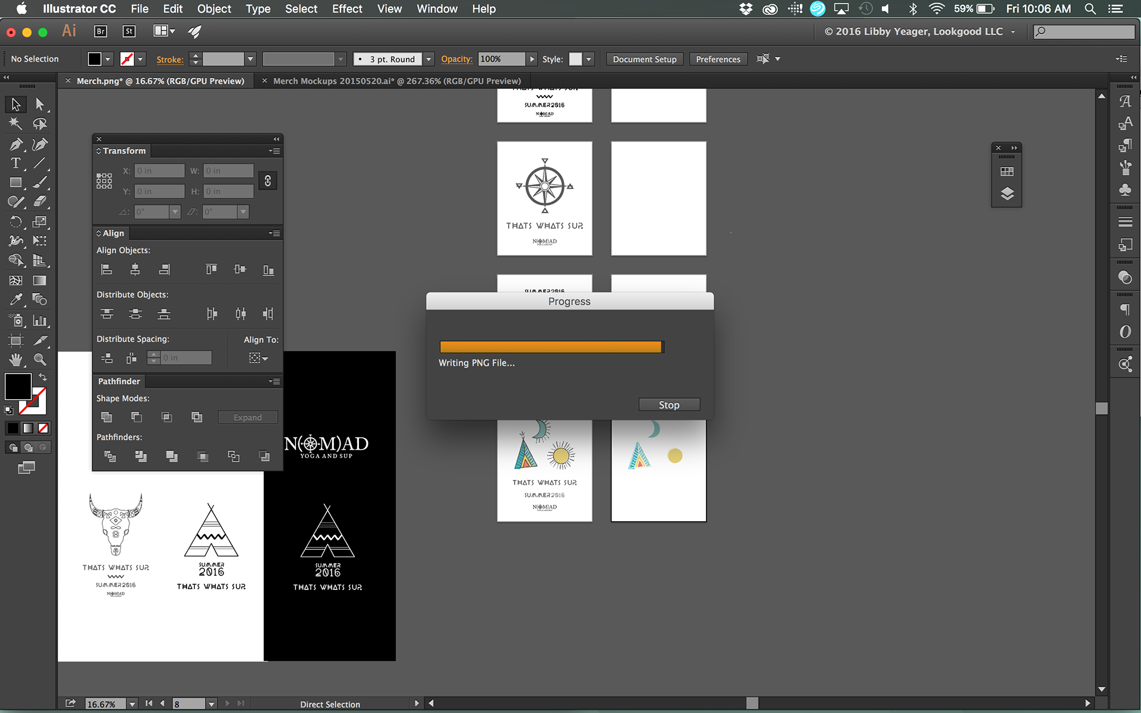Screen dimensions: 1141x713
Task: Open Document Setup
Action: pyautogui.click(x=644, y=59)
